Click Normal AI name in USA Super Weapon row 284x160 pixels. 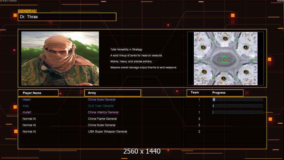pyautogui.click(x=29, y=131)
